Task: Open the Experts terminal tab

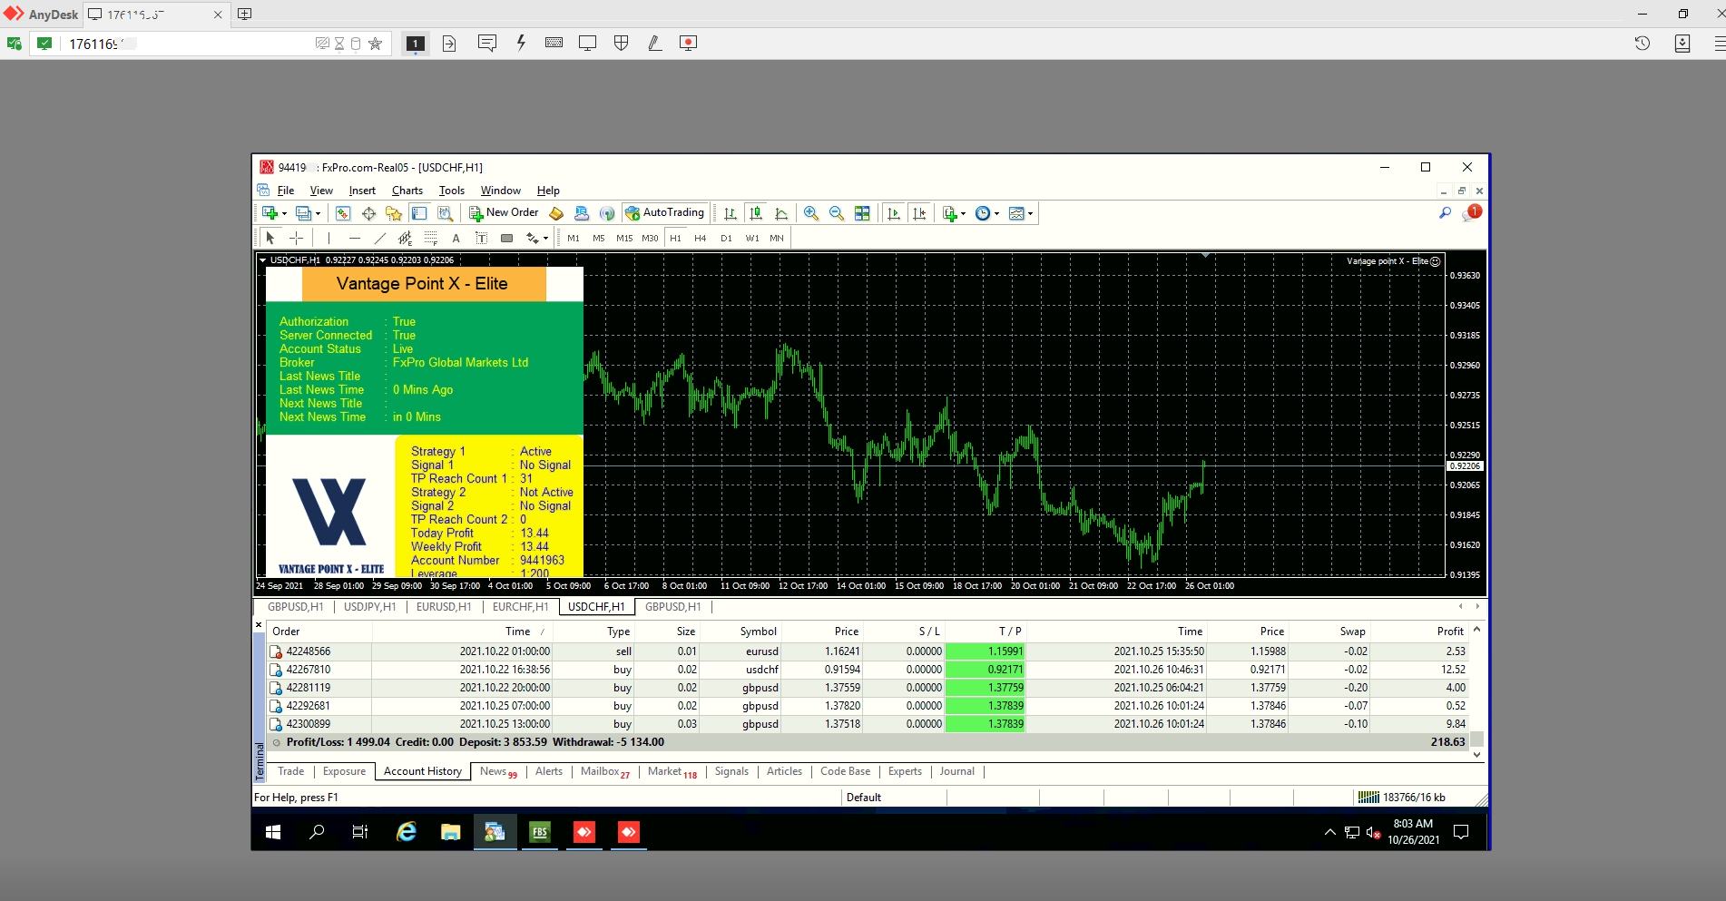Action: point(905,771)
